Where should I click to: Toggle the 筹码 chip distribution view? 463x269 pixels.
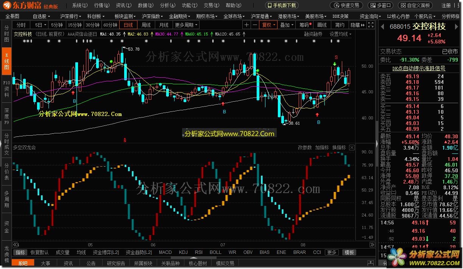(305, 25)
